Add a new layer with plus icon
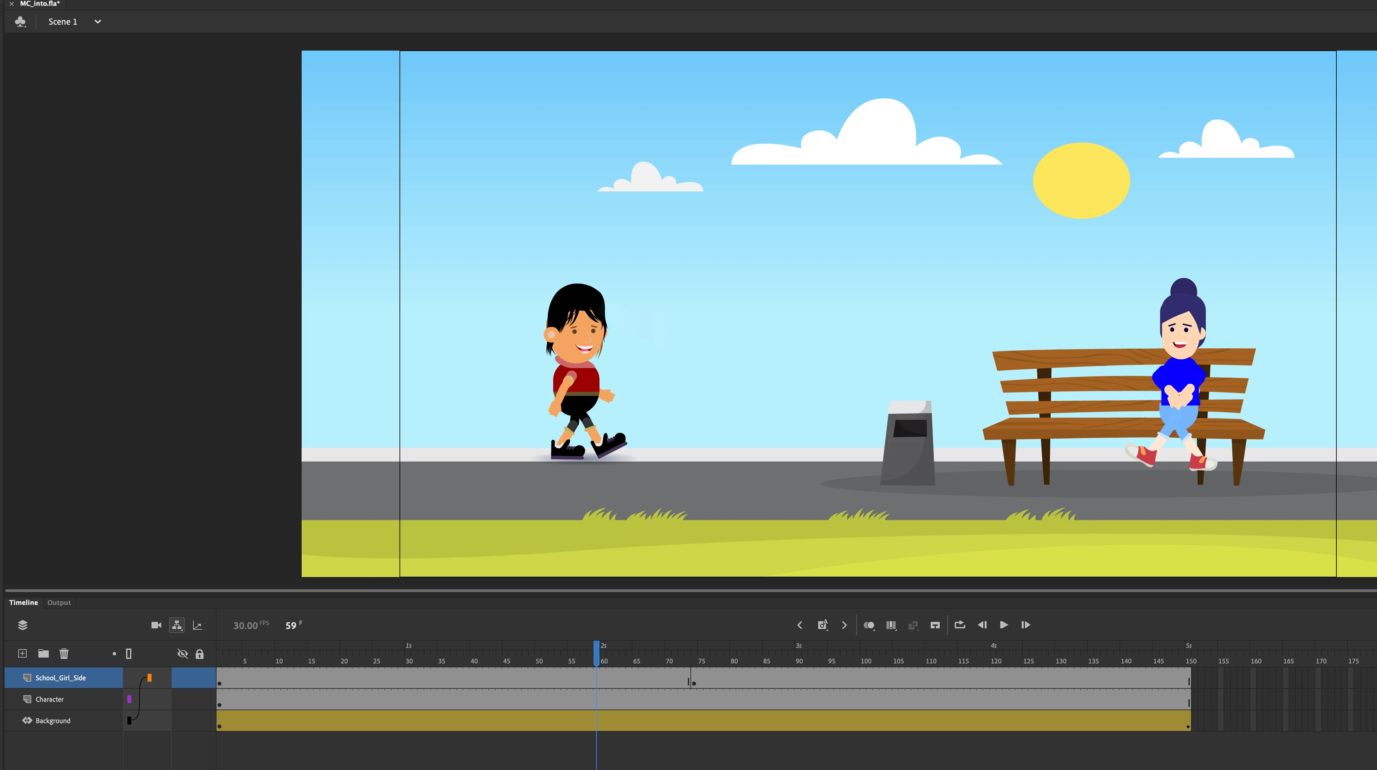Screen dimensions: 1377x770 pyautogui.click(x=22, y=653)
